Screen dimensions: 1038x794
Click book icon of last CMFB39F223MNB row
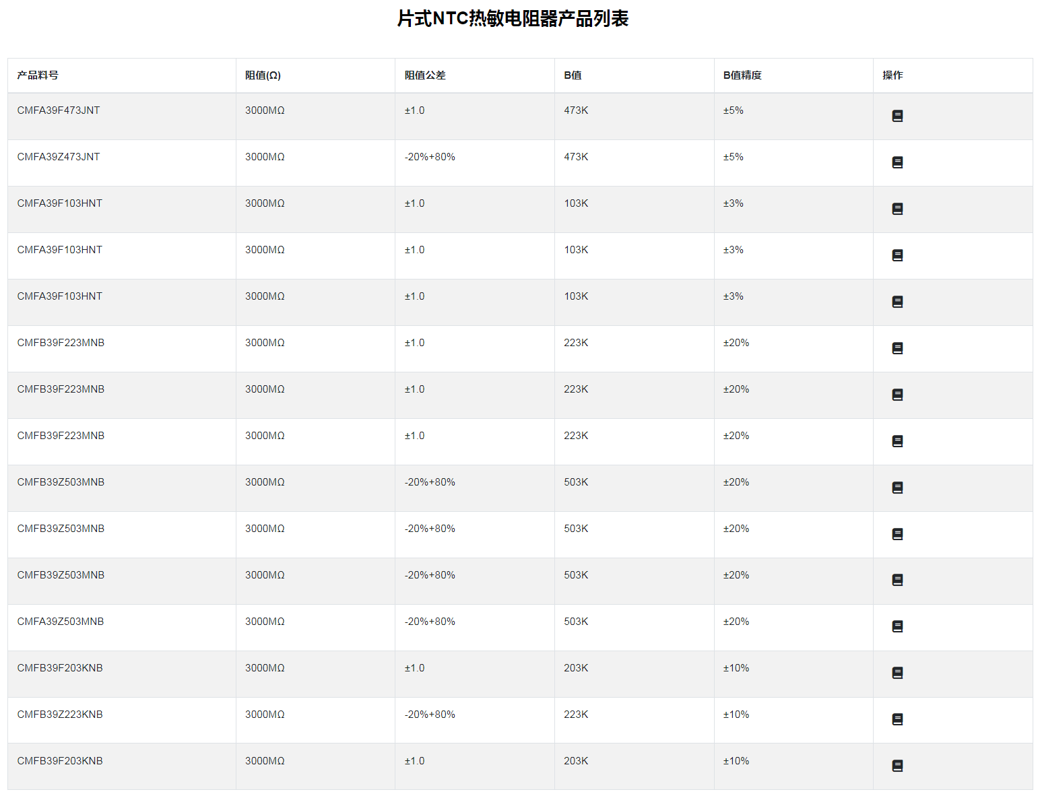[x=897, y=441]
